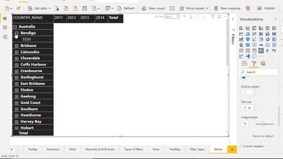Expand the Brisbane row
Viewport: 283px width, 159px height.
click(x=17, y=46)
